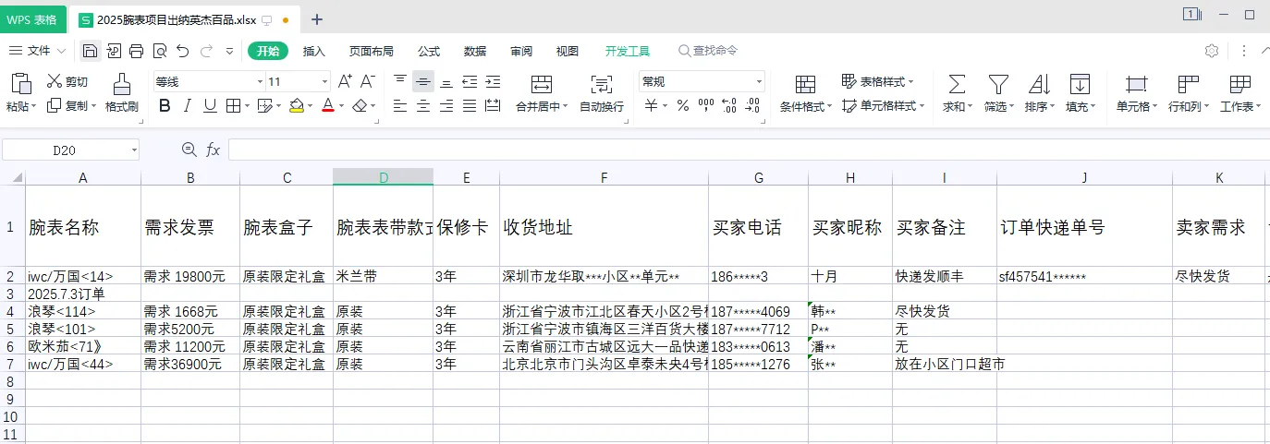The width and height of the screenshot is (1270, 444).
Task: Select column D header
Action: point(384,177)
